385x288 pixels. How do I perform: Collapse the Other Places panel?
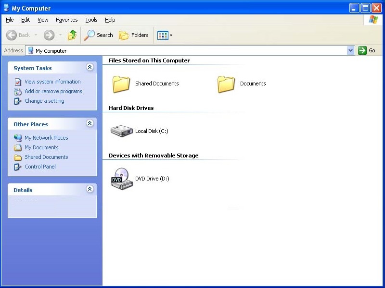(x=90, y=123)
